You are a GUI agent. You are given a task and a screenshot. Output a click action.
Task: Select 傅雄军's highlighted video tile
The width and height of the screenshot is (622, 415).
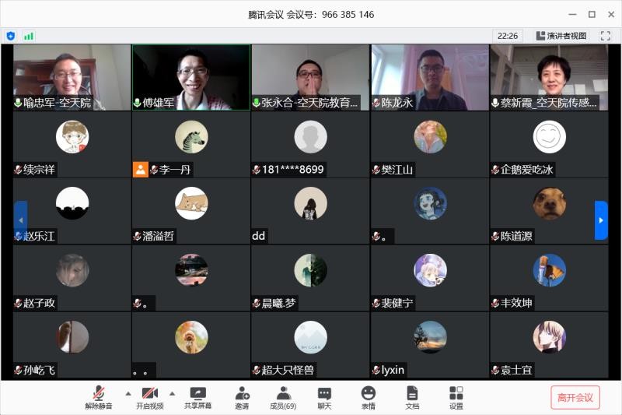coord(191,77)
